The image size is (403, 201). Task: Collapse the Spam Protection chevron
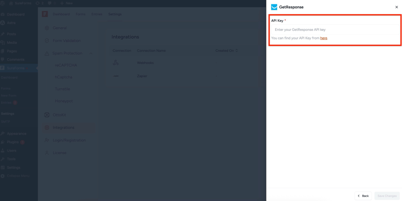91,53
